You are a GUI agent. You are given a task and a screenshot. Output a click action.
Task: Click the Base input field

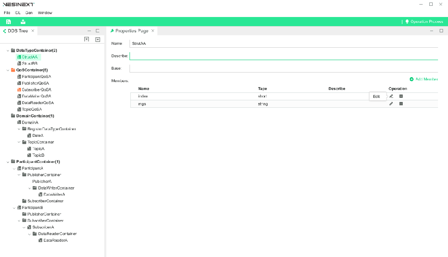point(283,68)
